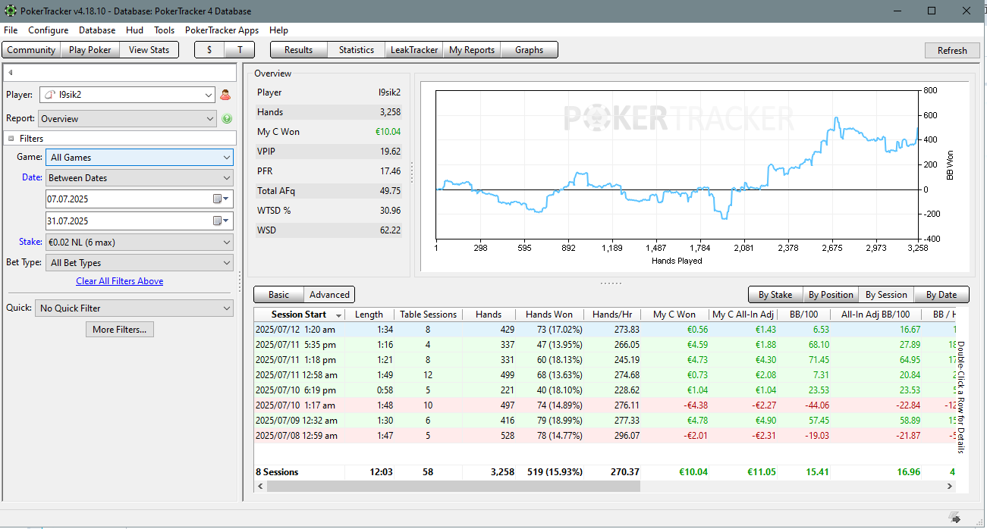The image size is (987, 529).
Task: Collapse the sidebar using the small left arrow
Action: (x=11, y=73)
